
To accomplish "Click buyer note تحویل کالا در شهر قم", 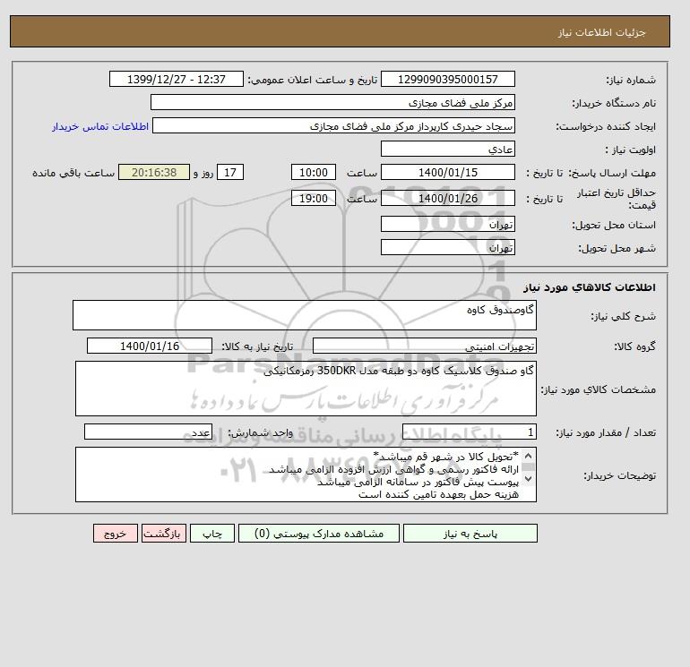I will (x=445, y=456).
